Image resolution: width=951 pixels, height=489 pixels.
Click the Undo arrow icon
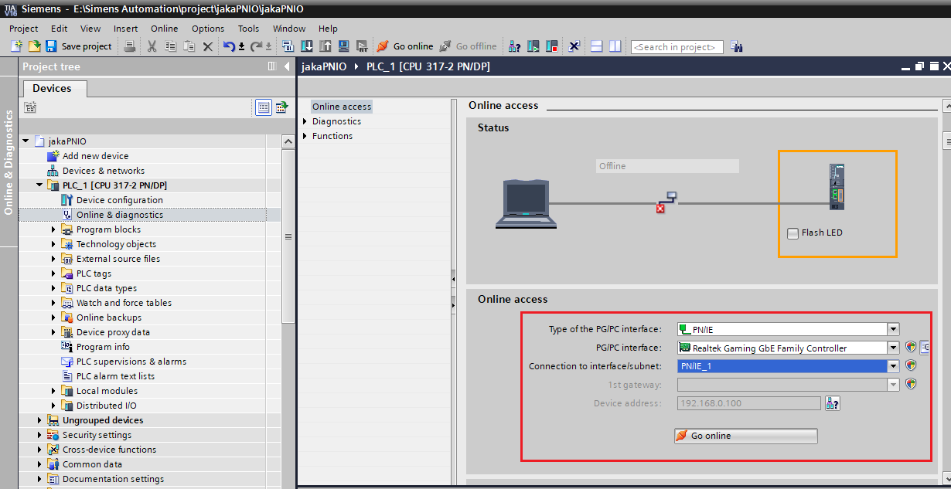click(x=229, y=46)
